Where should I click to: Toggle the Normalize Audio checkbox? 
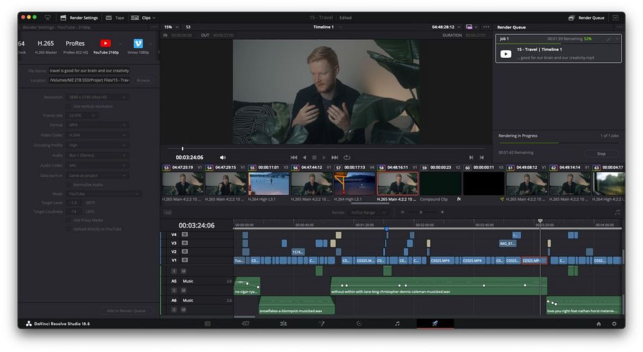tap(68, 184)
